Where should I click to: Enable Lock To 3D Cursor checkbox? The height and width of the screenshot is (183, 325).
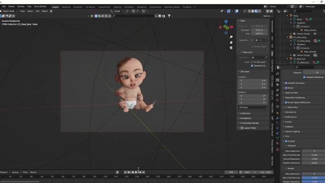(x=252, y=62)
